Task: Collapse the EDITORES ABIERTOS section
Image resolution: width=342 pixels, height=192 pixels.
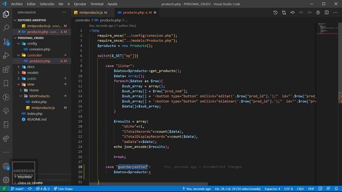Action: [x=42, y=20]
